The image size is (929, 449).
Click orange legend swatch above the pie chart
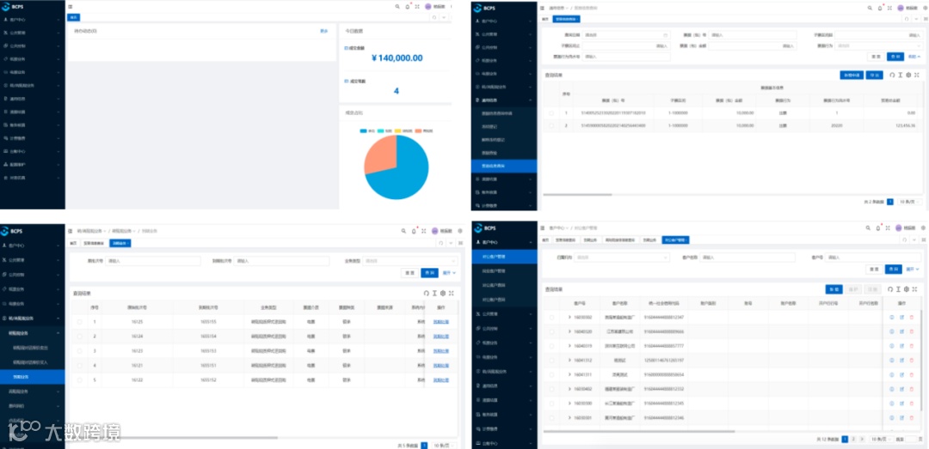pyautogui.click(x=418, y=130)
